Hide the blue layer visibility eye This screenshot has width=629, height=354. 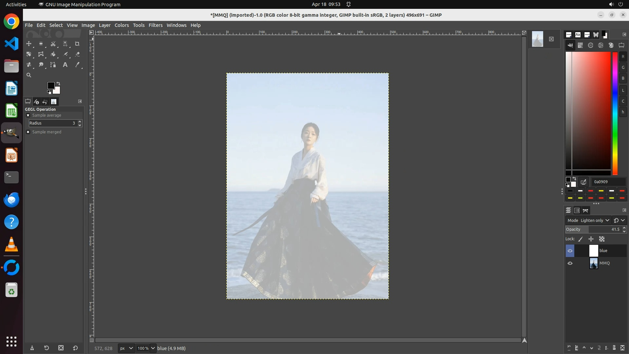click(570, 251)
